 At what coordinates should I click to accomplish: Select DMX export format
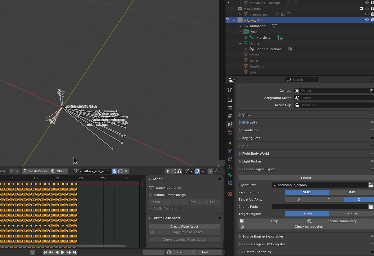tap(351, 192)
